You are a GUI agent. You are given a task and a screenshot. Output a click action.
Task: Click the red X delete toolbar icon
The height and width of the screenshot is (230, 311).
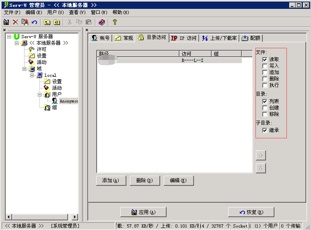click(16, 22)
